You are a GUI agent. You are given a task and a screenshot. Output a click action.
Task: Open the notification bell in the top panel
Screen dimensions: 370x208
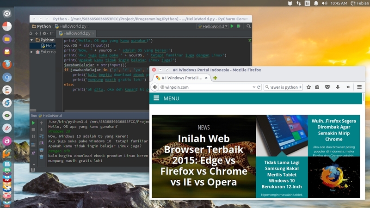click(x=316, y=3)
